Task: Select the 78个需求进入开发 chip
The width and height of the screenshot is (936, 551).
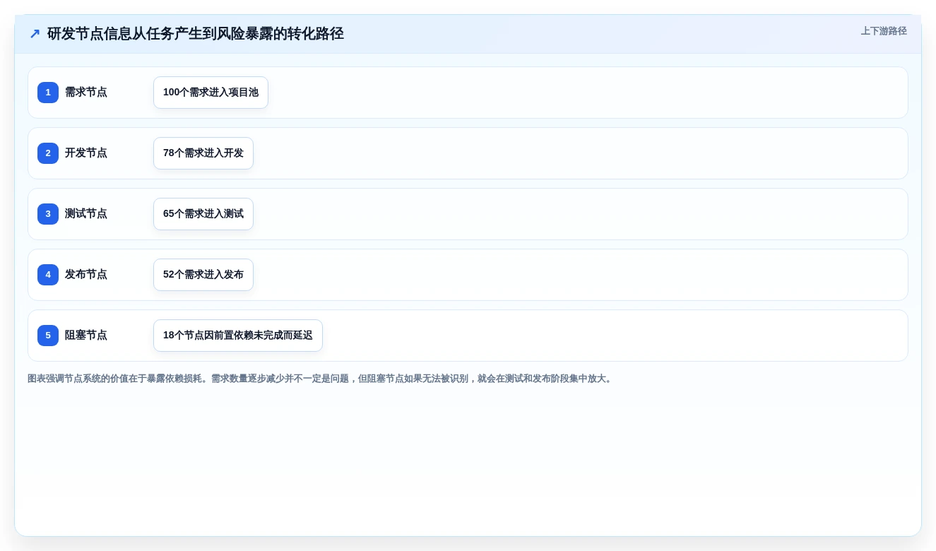Action: click(x=203, y=153)
